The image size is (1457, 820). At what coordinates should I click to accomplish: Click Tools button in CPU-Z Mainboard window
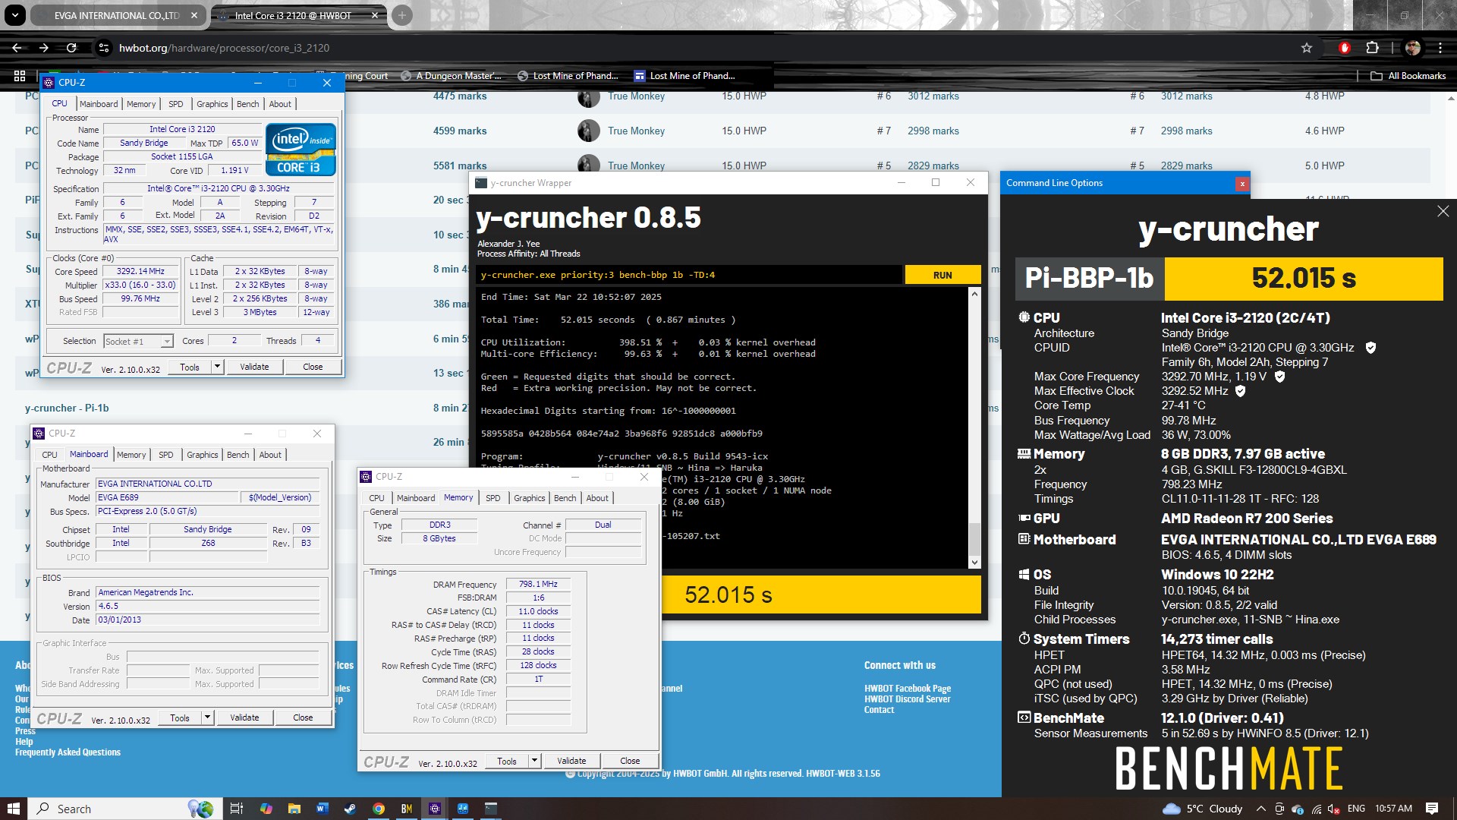[x=180, y=717]
